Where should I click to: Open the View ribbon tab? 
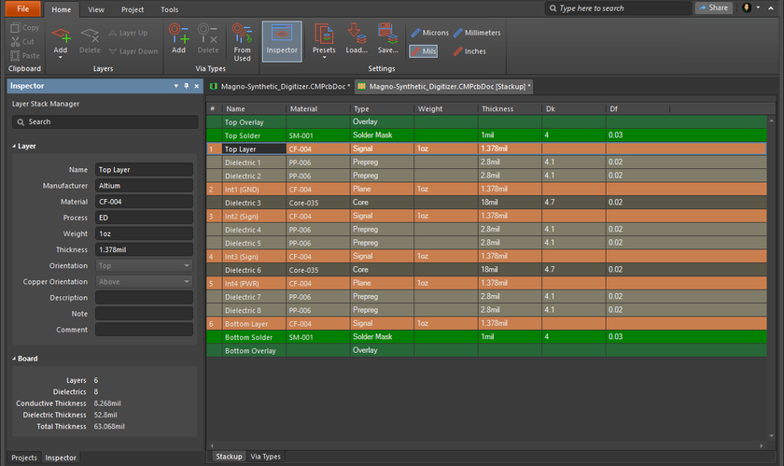96,9
